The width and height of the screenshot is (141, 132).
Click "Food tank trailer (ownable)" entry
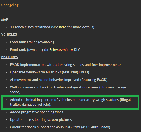click(32, 42)
